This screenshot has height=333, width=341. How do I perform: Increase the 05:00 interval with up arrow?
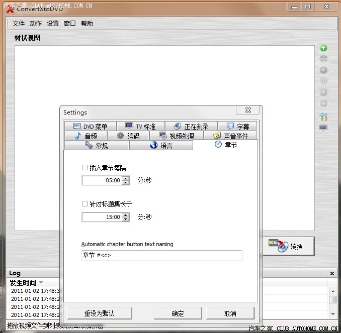[x=125, y=178]
